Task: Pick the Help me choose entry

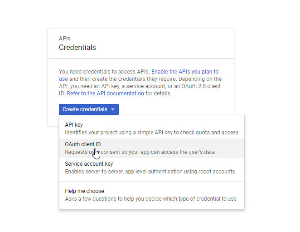Action: pyautogui.click(x=84, y=191)
